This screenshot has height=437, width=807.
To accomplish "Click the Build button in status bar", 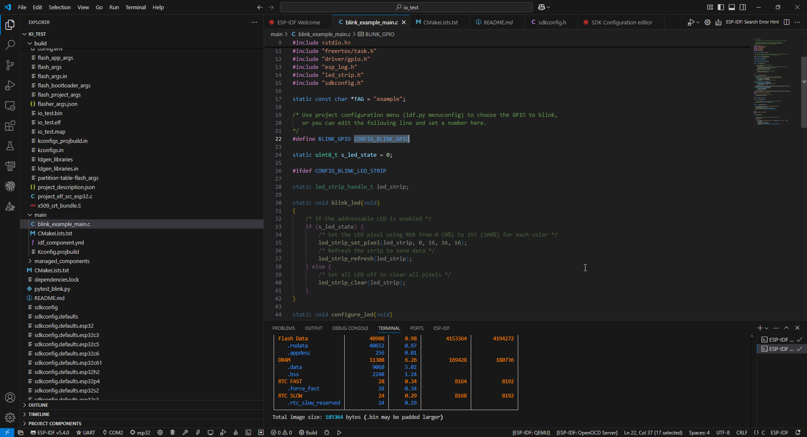I will click(x=308, y=432).
